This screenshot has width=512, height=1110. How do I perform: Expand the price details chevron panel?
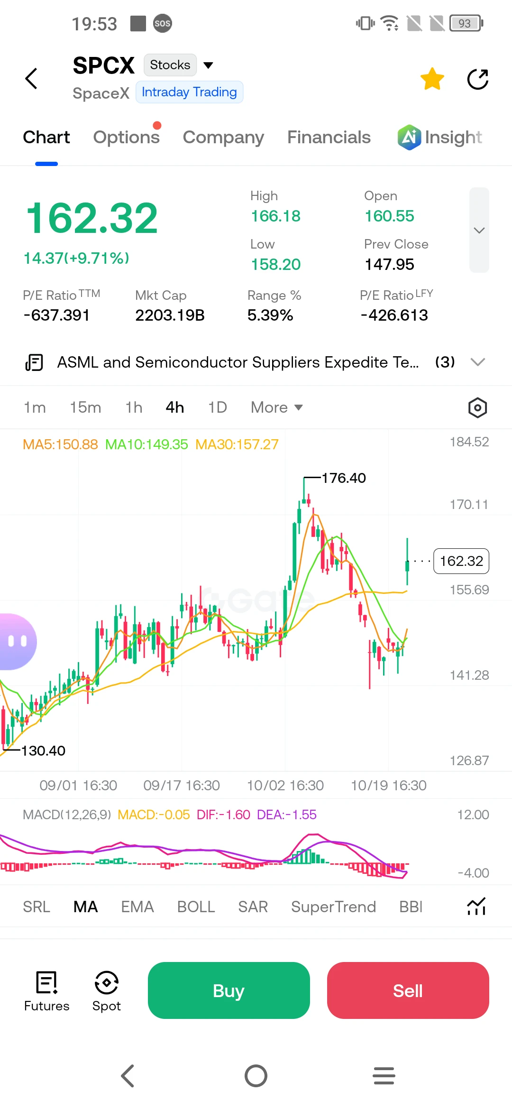tap(479, 230)
